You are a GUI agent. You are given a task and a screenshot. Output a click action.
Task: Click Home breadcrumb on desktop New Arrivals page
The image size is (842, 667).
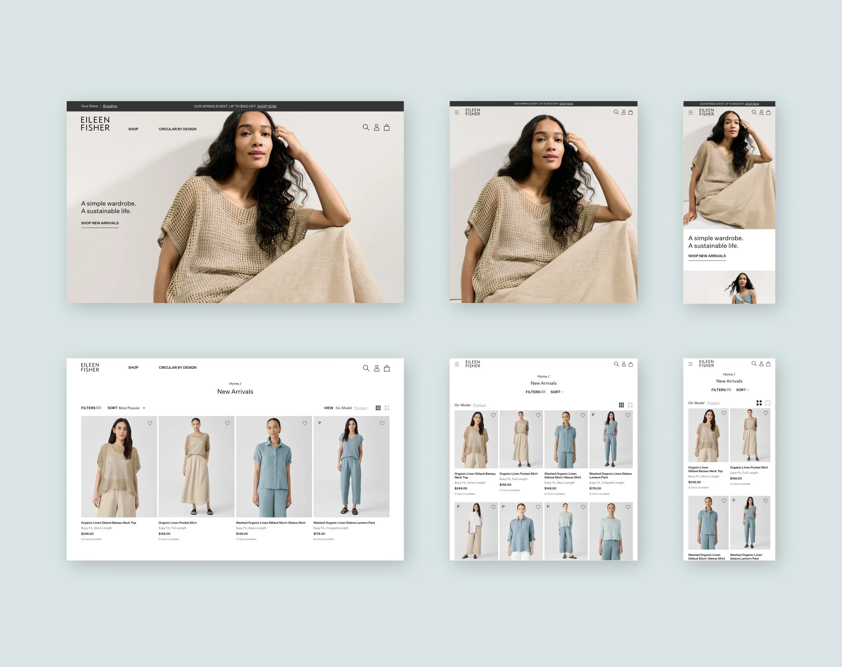pos(234,384)
